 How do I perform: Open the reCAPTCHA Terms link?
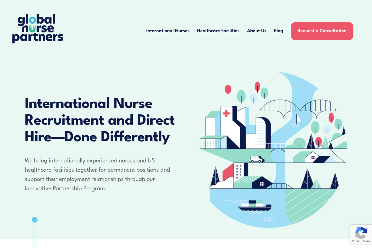pos(366,241)
